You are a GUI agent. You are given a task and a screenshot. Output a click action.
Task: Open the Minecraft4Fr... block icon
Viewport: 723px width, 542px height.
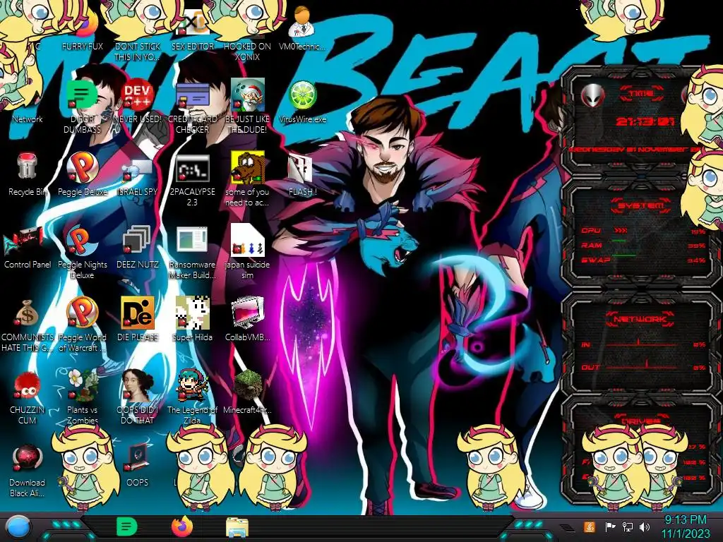click(x=247, y=392)
